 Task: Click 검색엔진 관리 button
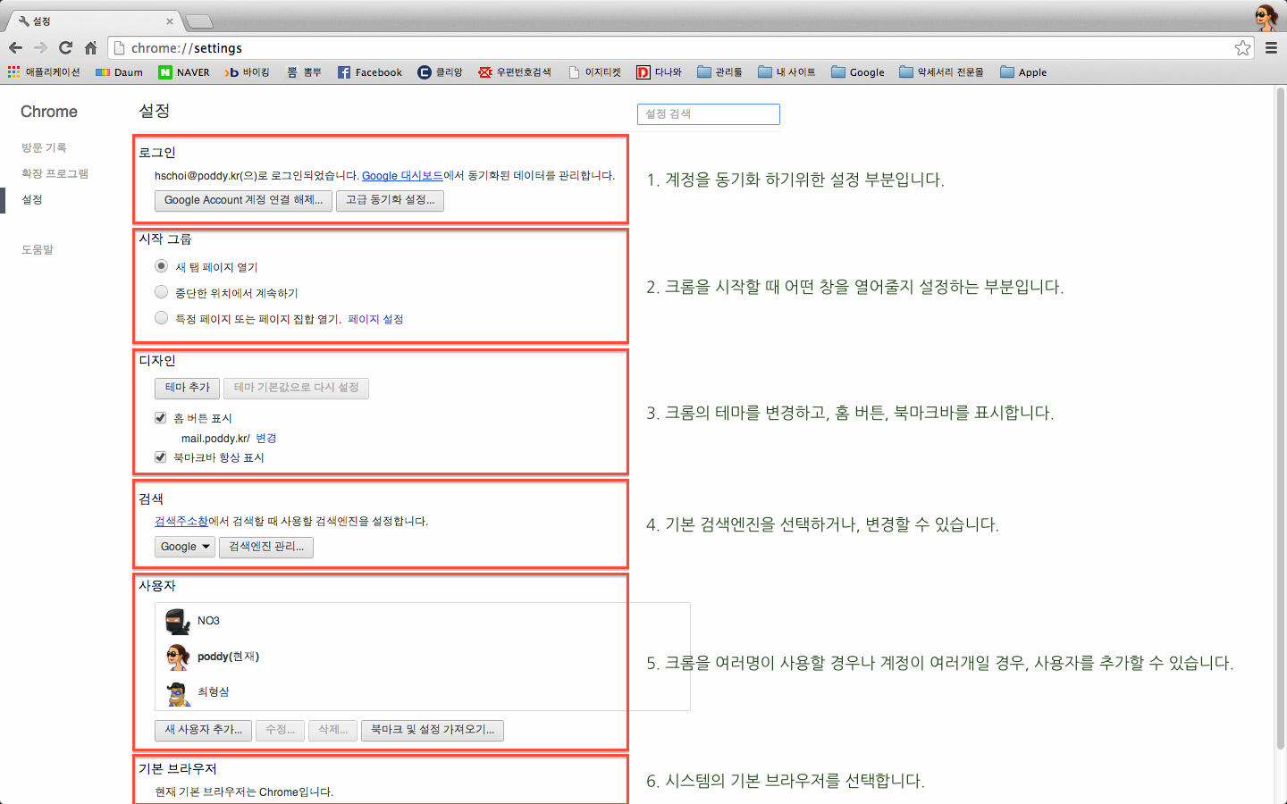(266, 547)
